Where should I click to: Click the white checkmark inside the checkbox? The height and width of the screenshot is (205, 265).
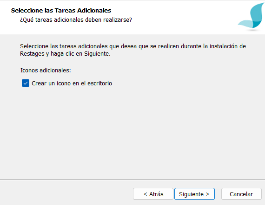[x=26, y=83]
